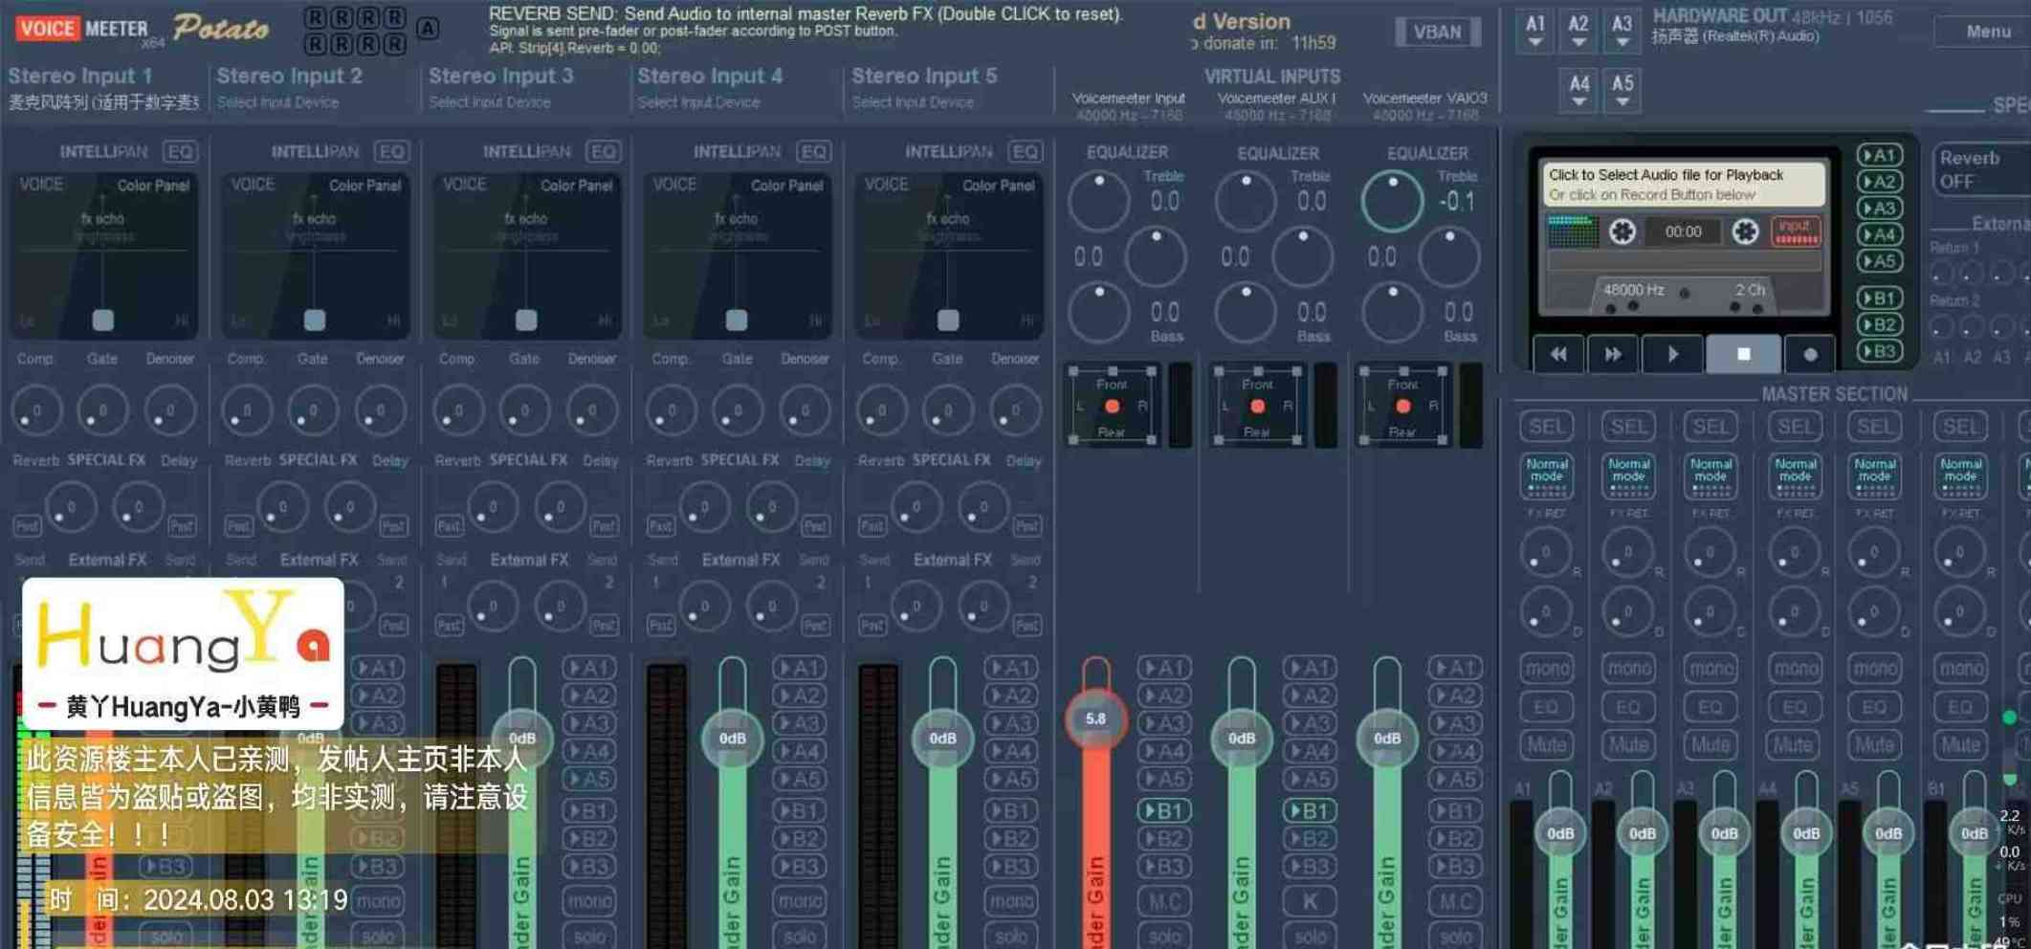The height and width of the screenshot is (949, 2031).
Task: Toggle mono on Stereo Input 3
Action: 589,901
